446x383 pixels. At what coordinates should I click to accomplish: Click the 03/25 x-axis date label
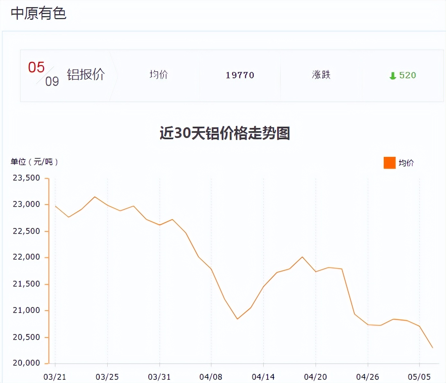tap(107, 377)
